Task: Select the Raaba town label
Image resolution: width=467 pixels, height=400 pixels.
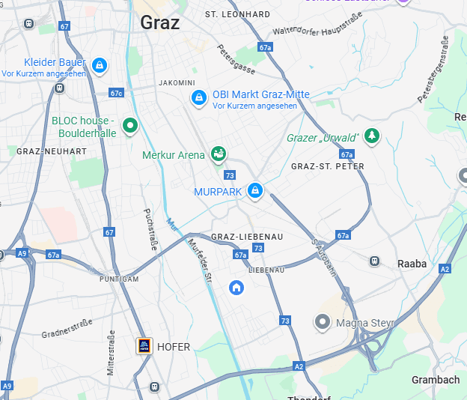Action: pyautogui.click(x=412, y=264)
